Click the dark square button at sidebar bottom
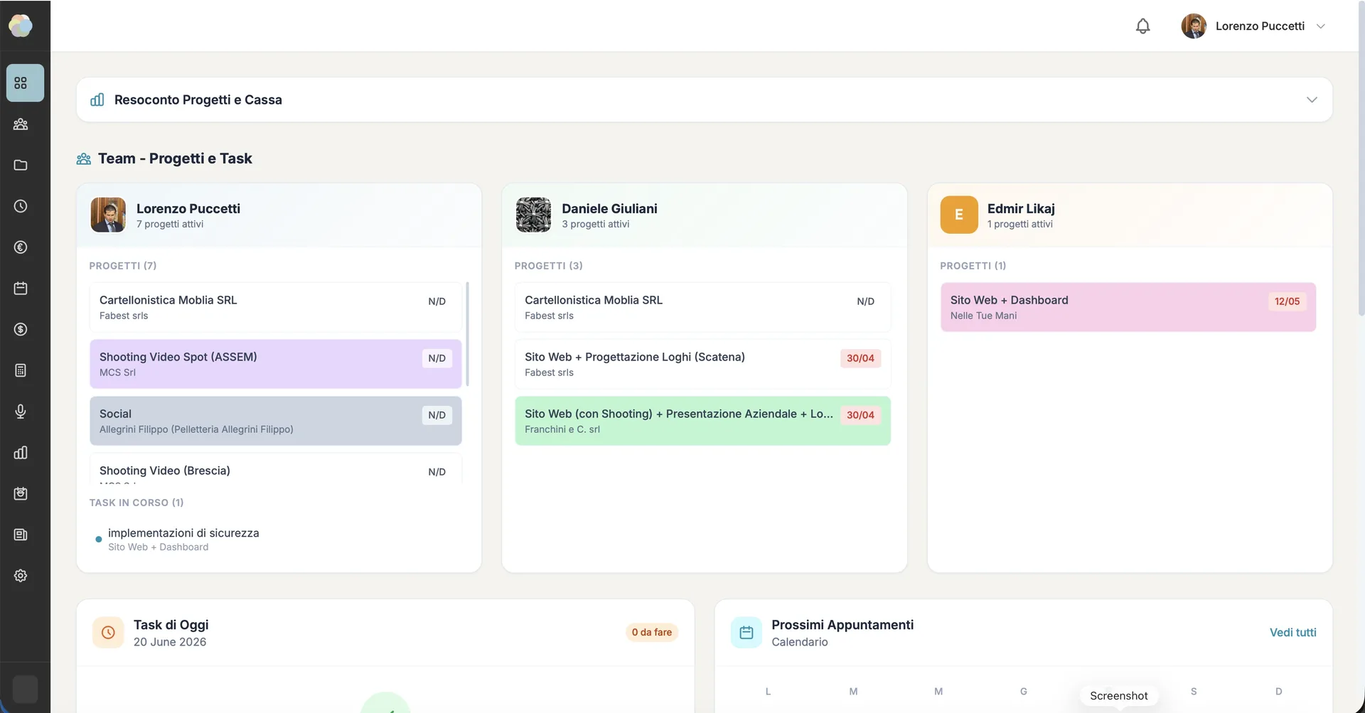The width and height of the screenshot is (1365, 713). [26, 689]
